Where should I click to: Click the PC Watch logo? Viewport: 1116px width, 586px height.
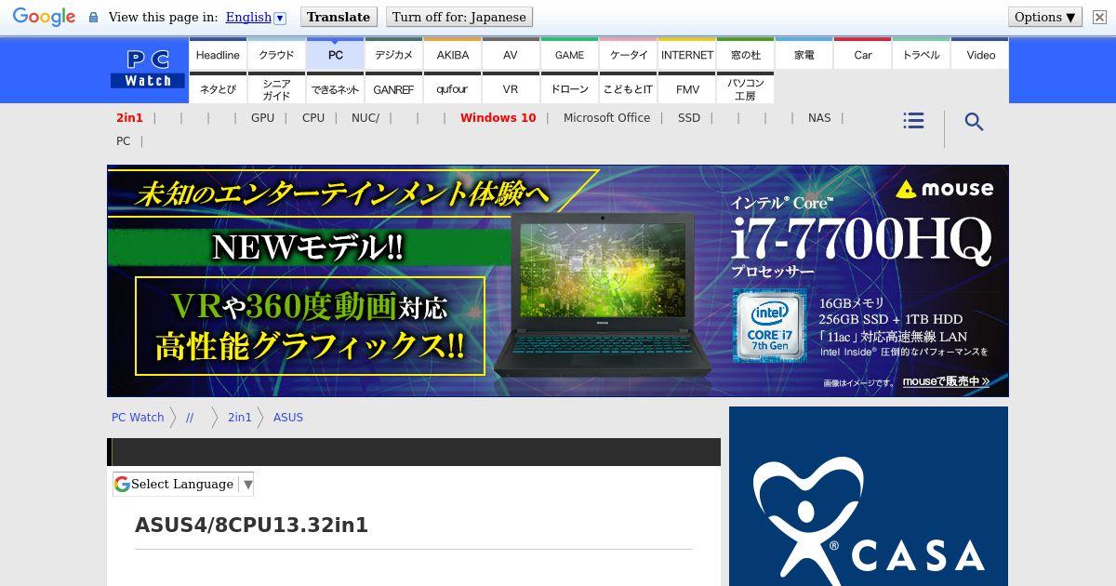tap(148, 70)
